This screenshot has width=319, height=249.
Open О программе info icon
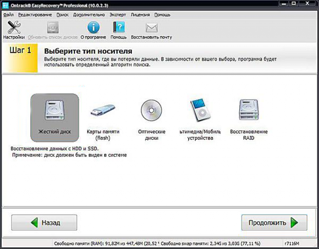pos(93,27)
